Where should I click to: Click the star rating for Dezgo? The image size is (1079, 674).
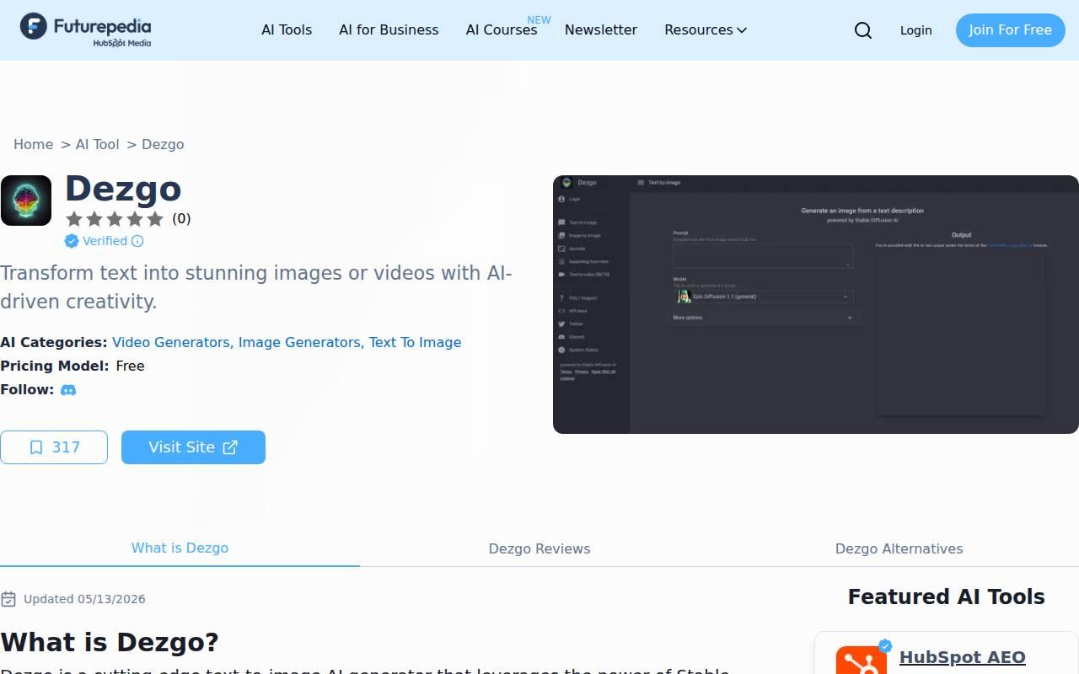pos(115,219)
